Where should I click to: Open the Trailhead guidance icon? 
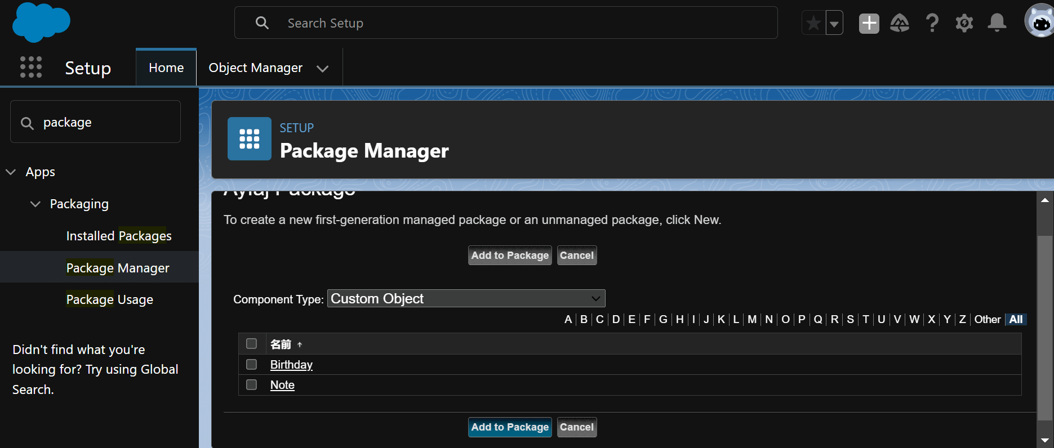tap(900, 23)
